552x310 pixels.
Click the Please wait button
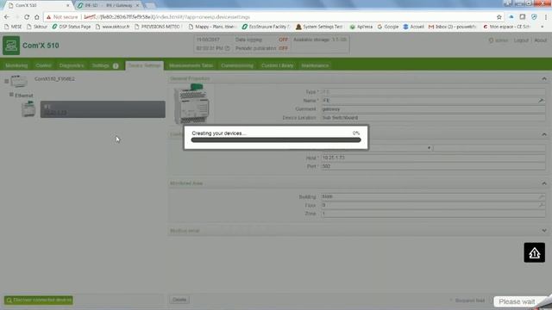[x=517, y=301]
